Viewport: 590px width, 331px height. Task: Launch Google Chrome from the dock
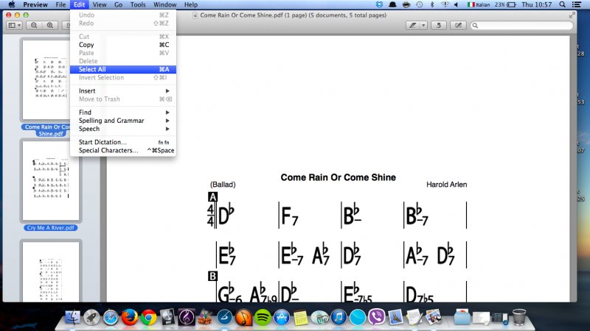tap(148, 317)
